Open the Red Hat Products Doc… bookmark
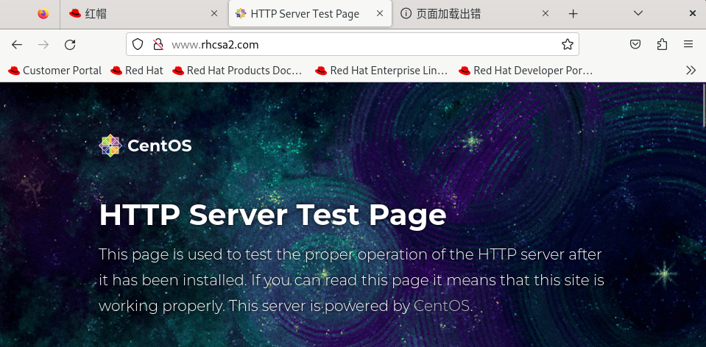706x347 pixels. pyautogui.click(x=237, y=71)
